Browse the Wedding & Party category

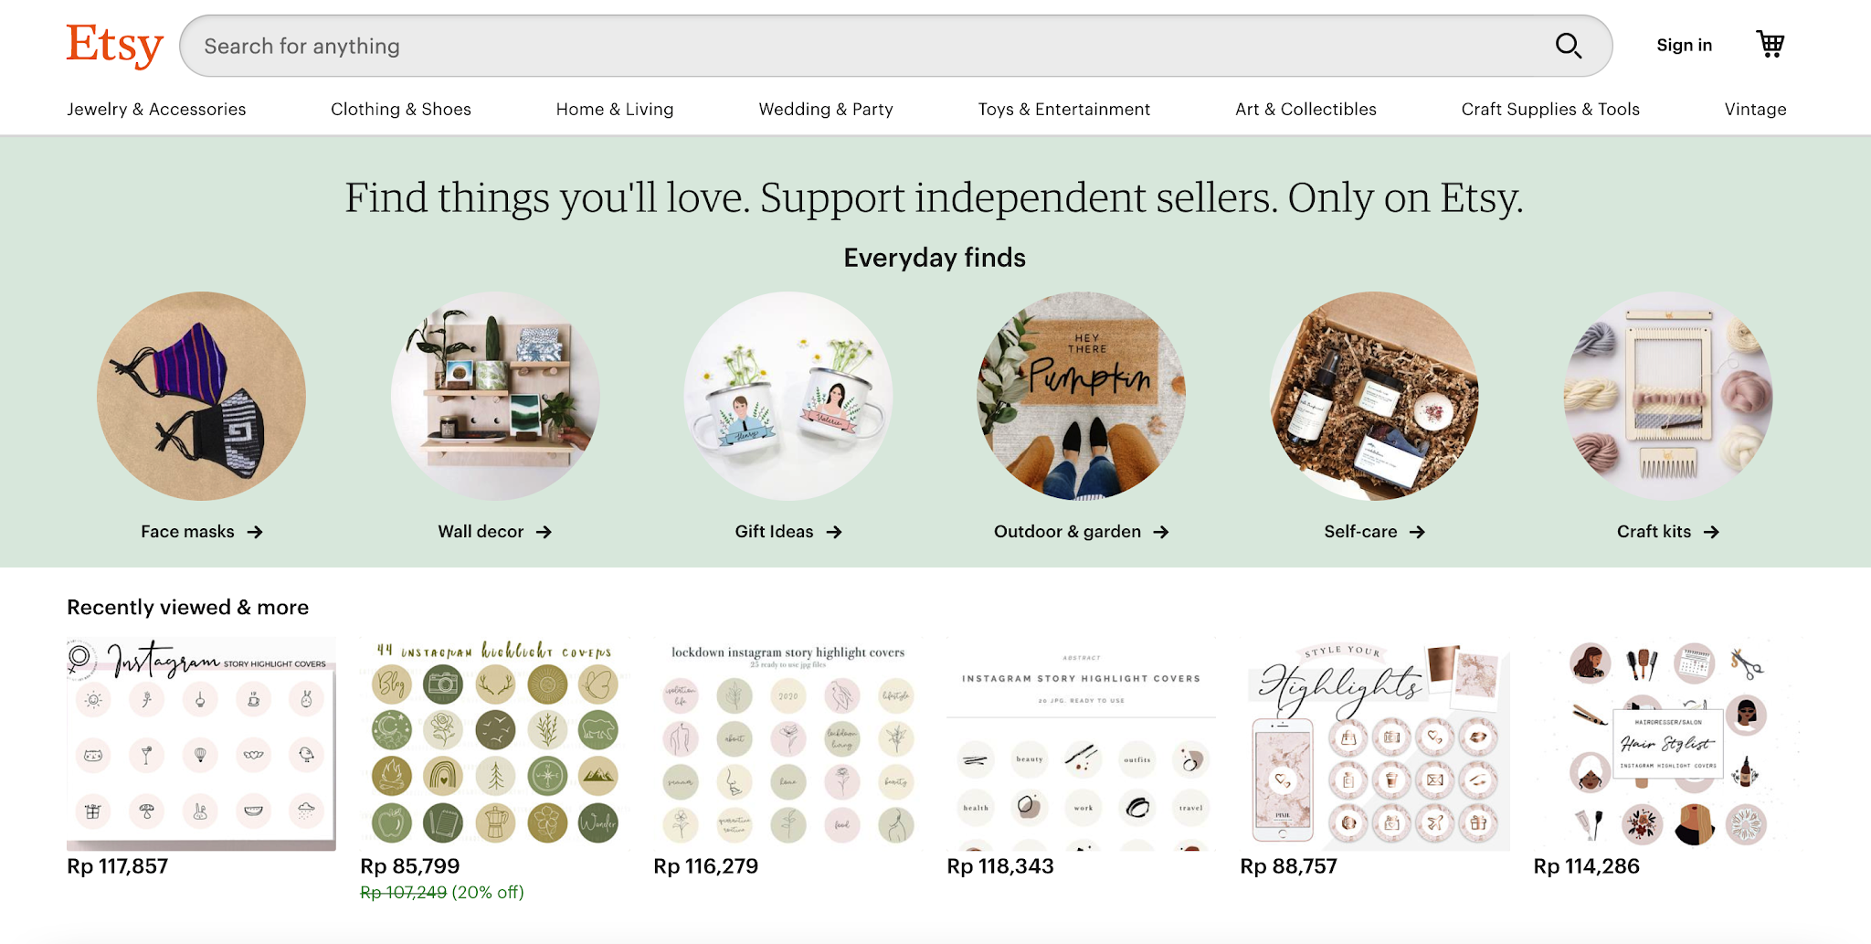[x=825, y=109]
